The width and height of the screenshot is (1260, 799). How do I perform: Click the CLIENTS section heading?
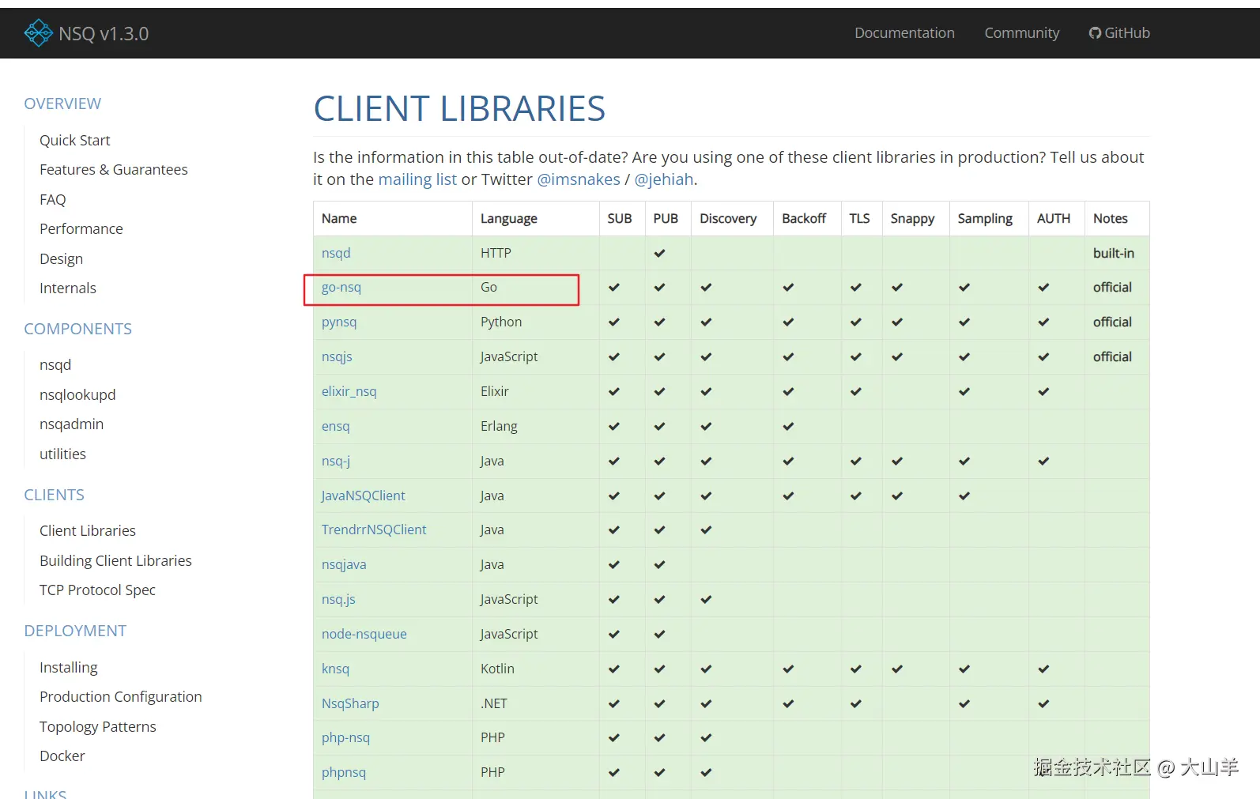click(54, 495)
